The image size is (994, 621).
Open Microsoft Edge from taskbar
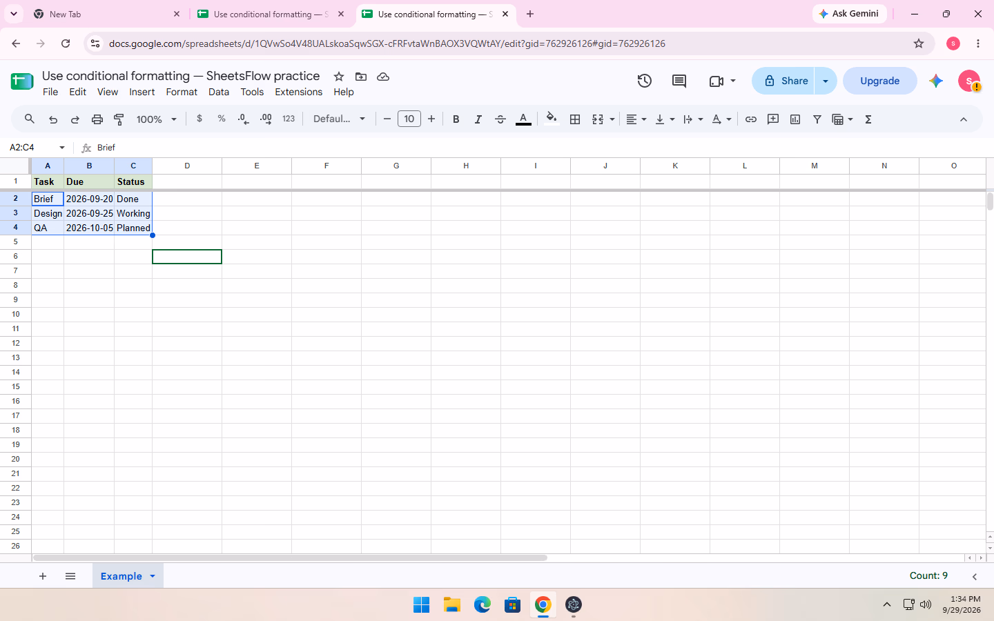click(483, 605)
